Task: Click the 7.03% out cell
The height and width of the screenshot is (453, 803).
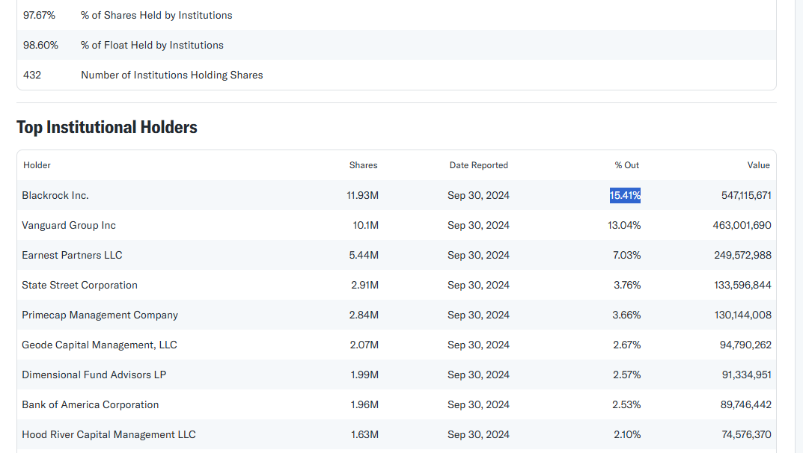Action: click(x=627, y=255)
